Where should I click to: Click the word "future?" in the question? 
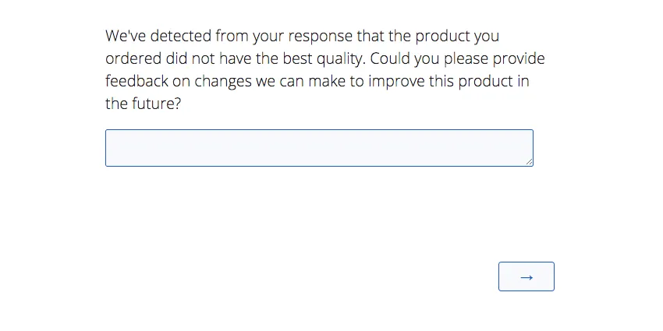pyautogui.click(x=156, y=104)
